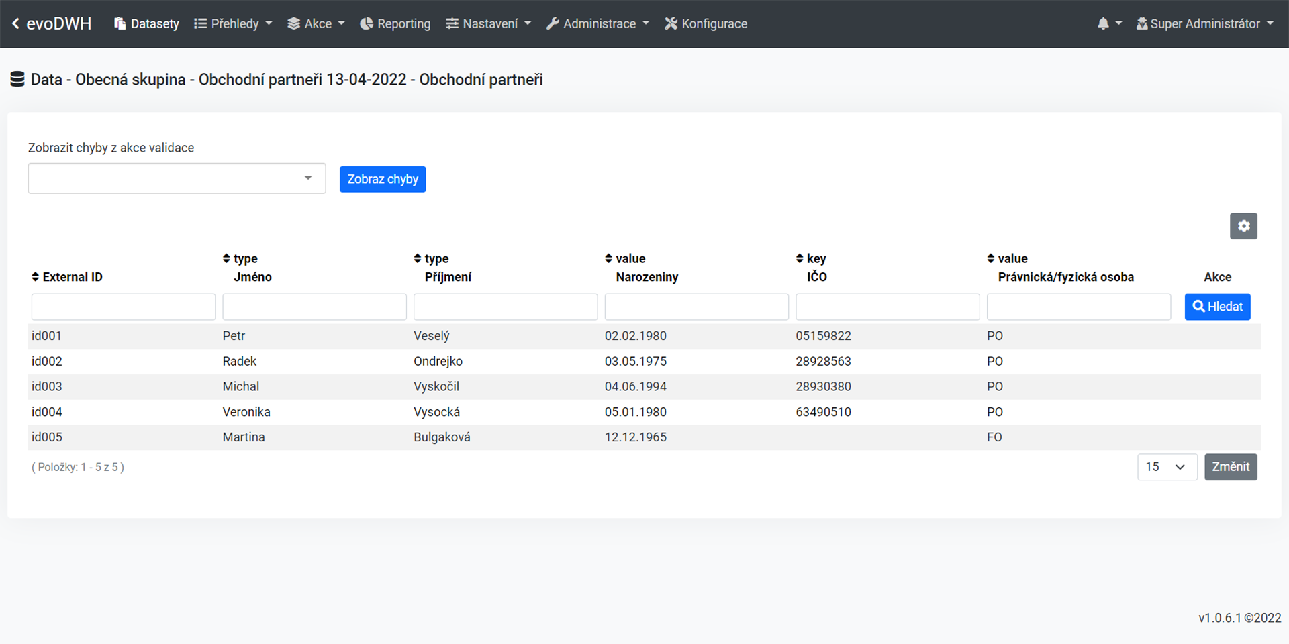Click the name Michal
The height and width of the screenshot is (644, 1289).
(241, 387)
